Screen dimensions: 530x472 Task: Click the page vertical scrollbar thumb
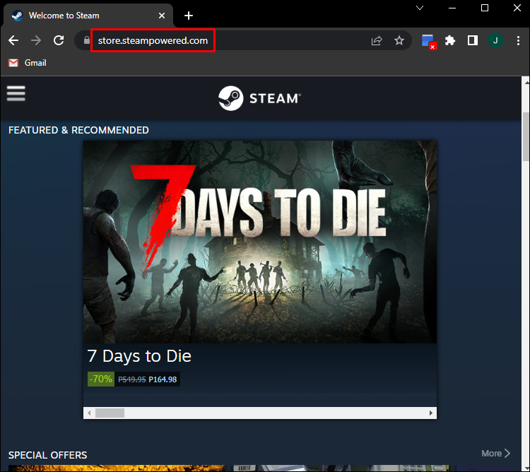(x=526, y=138)
